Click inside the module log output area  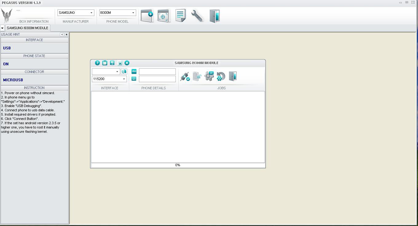[178, 127]
